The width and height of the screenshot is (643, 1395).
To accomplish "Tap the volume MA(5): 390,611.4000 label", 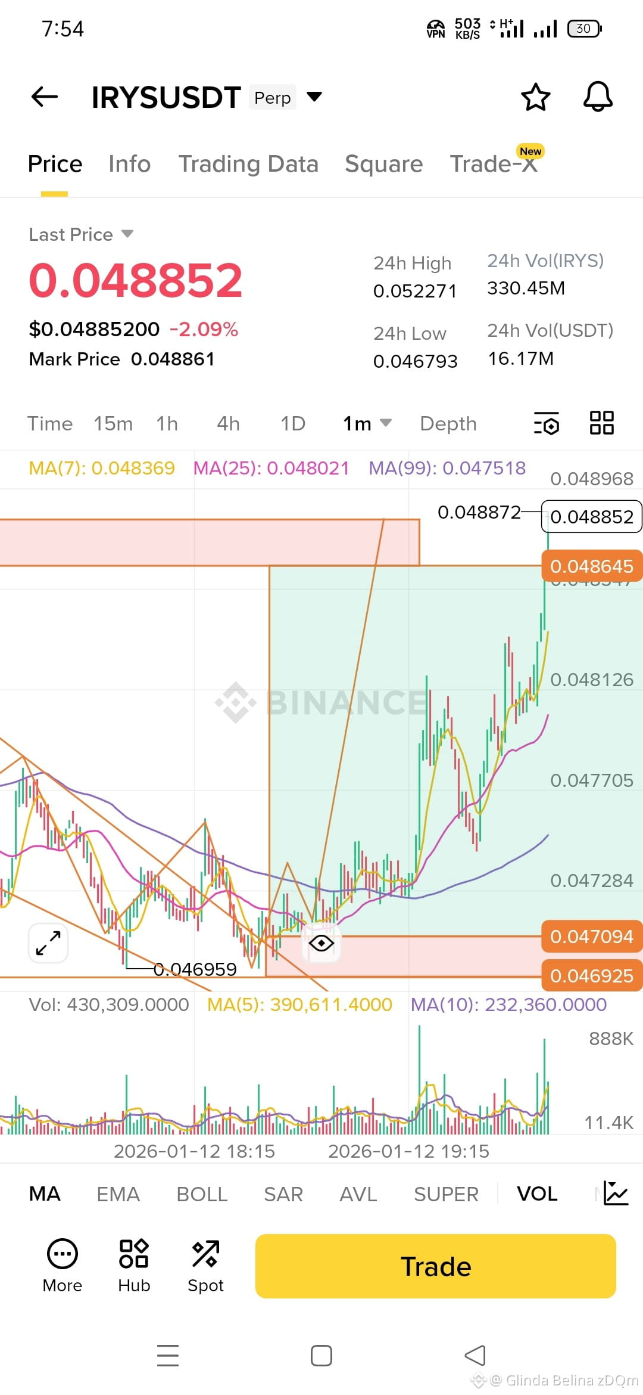I will click(299, 1005).
